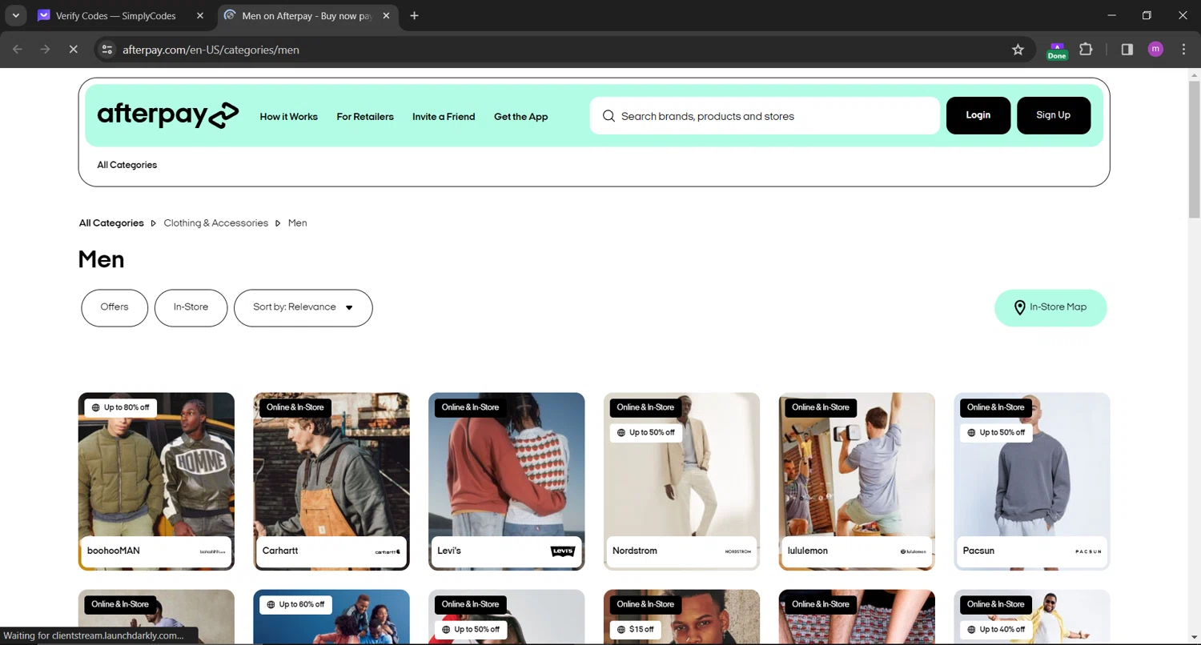Open the browser extensions puzzle icon
The image size is (1201, 645).
pyautogui.click(x=1086, y=50)
